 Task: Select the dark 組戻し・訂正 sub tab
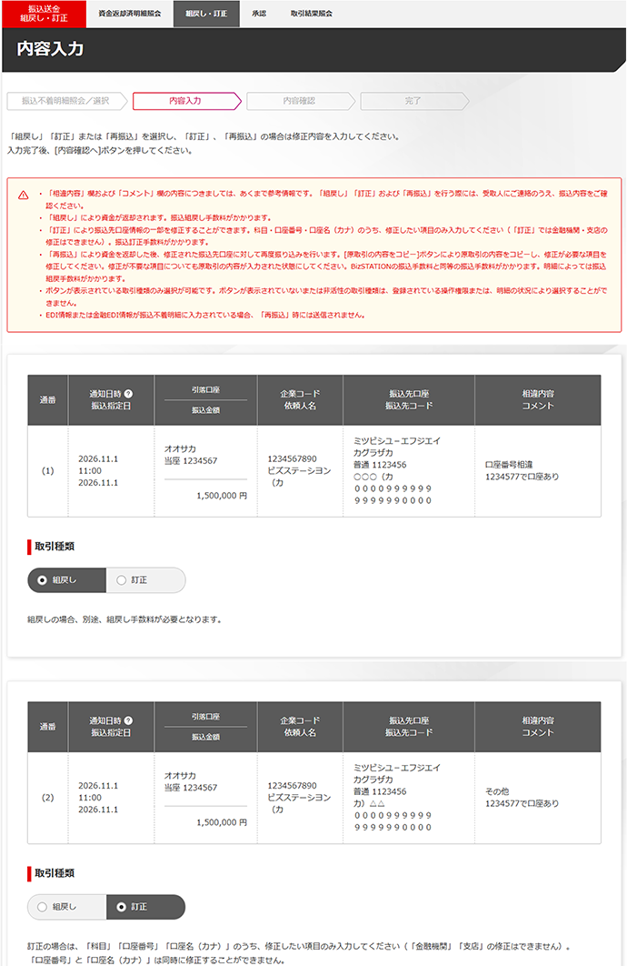[x=205, y=14]
